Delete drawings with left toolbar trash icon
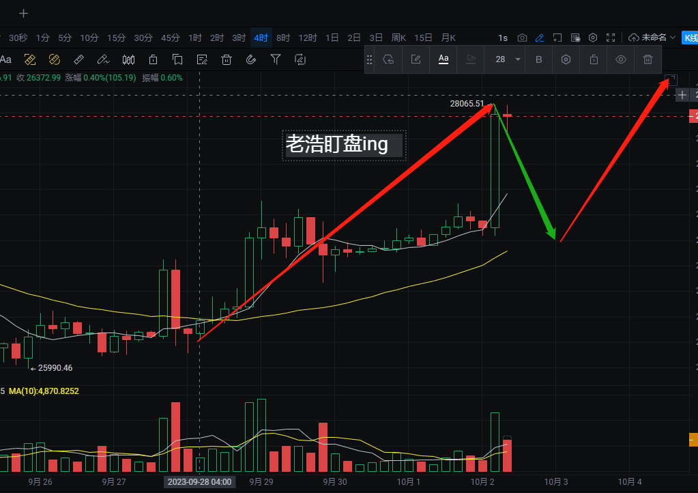This screenshot has width=698, height=493. 227,59
